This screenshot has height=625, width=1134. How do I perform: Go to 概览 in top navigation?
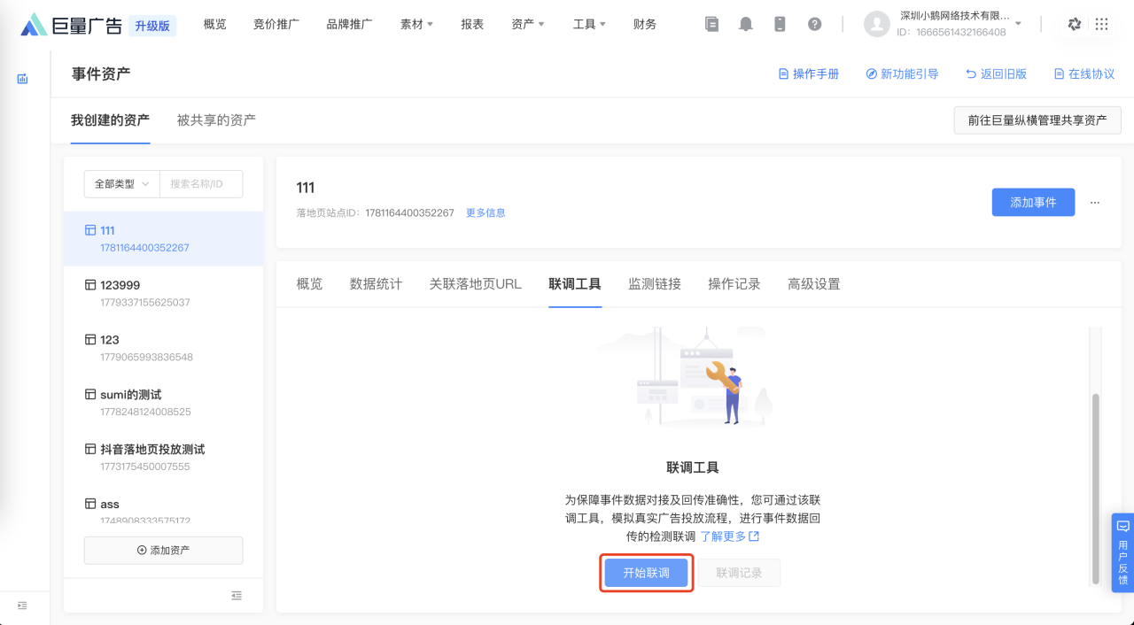point(214,24)
